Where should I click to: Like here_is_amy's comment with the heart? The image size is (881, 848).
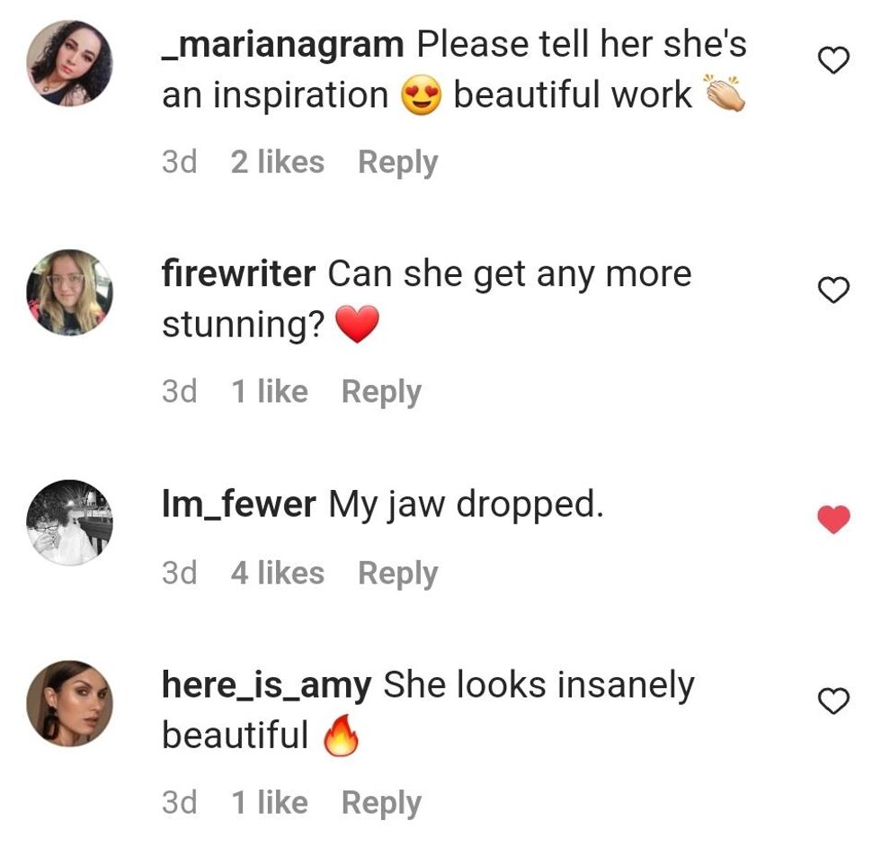[833, 701]
